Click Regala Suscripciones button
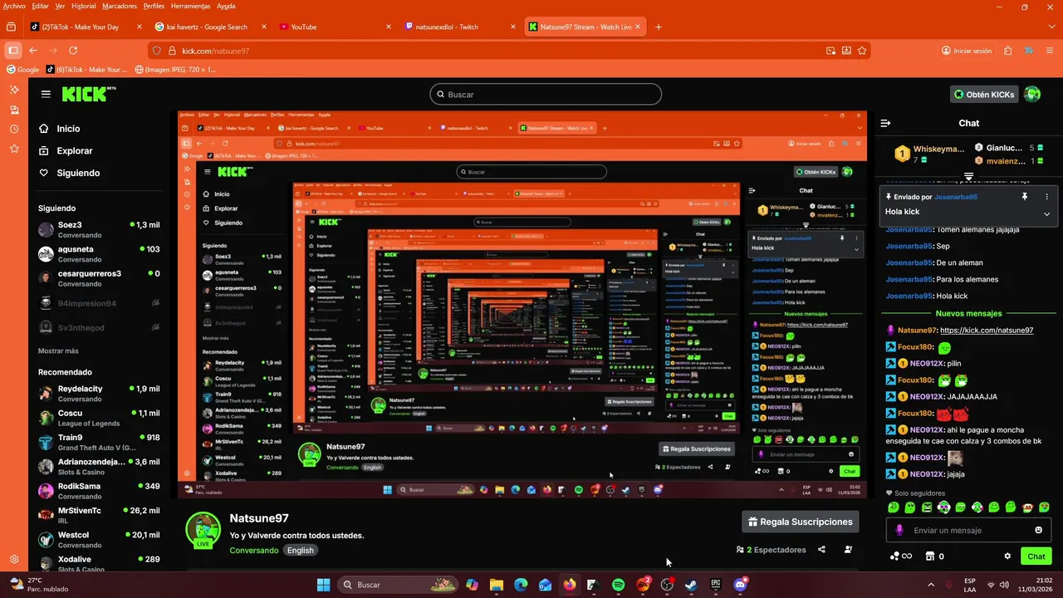 pyautogui.click(x=800, y=522)
